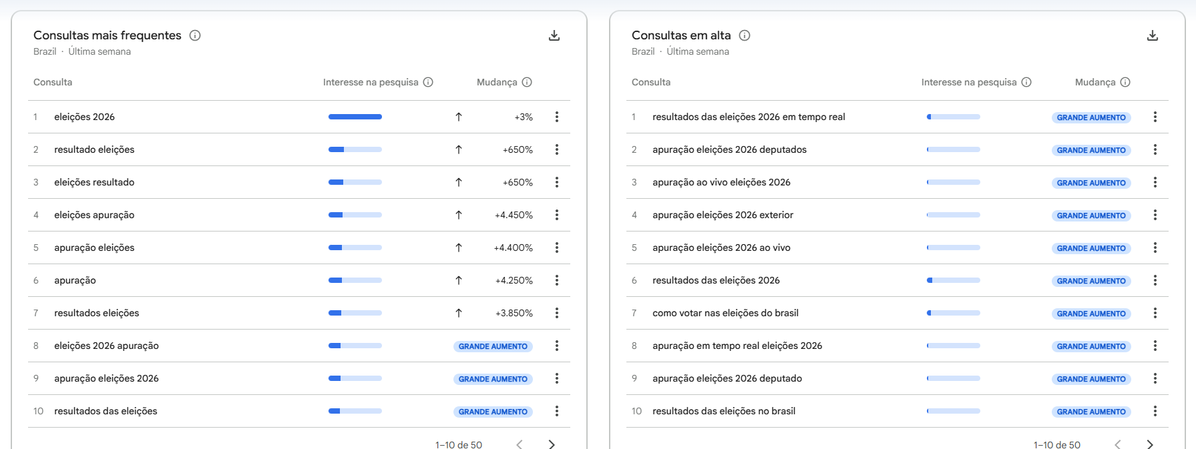Image resolution: width=1196 pixels, height=449 pixels.
Task: Open more options for apuração eleições row
Action: 557,248
